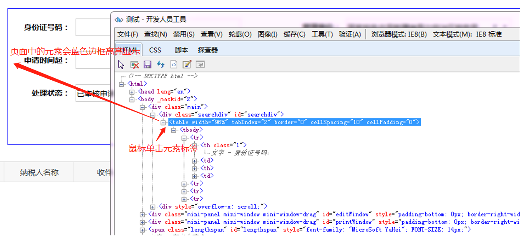Click the rightmost grayed pin icon on toolbar
The image size is (526, 237).
pyautogui.click(x=200, y=64)
